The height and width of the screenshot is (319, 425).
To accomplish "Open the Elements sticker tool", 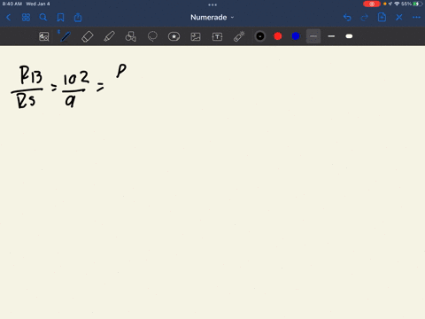I will point(174,36).
